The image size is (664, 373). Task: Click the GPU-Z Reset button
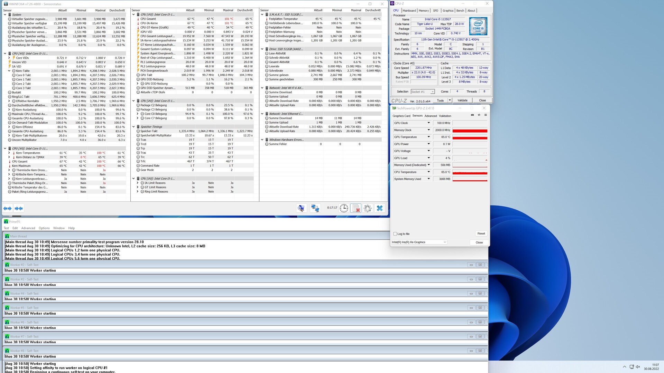pyautogui.click(x=481, y=233)
